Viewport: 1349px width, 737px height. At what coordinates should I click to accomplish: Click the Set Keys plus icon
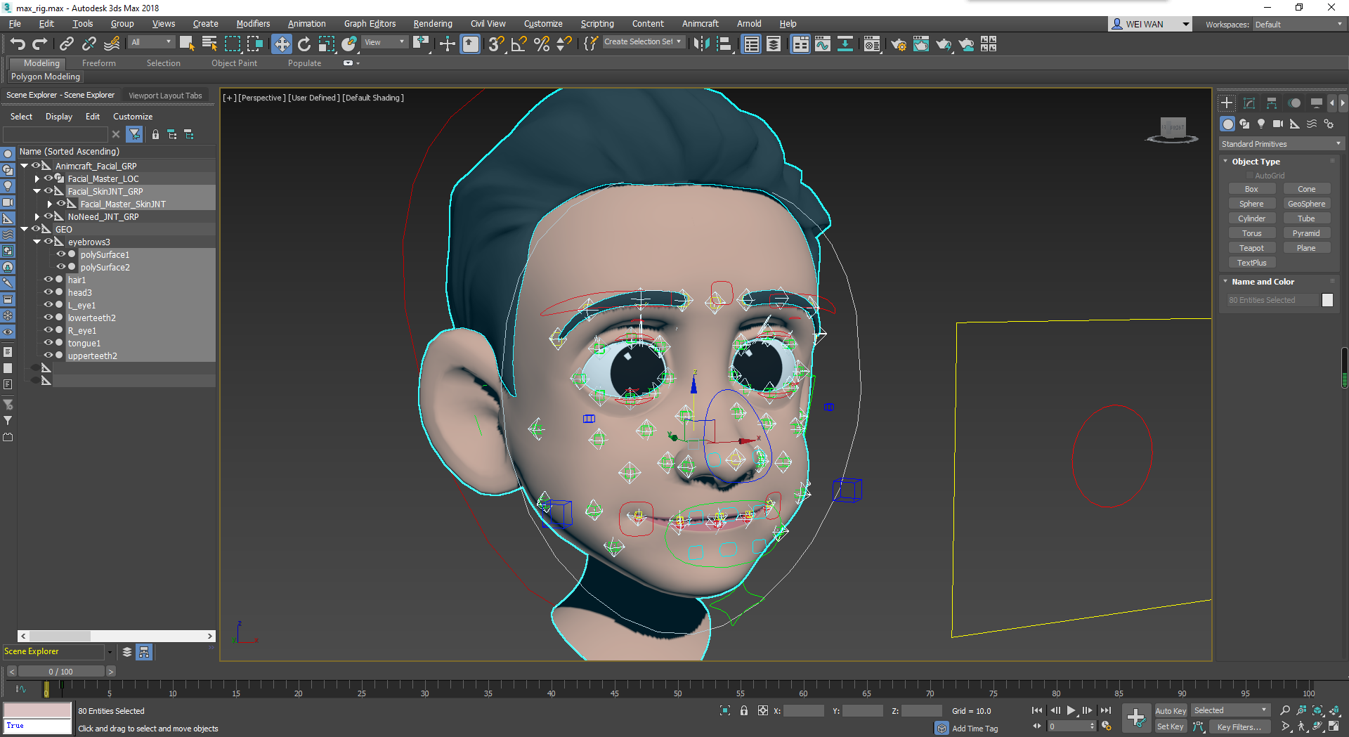(x=1136, y=718)
